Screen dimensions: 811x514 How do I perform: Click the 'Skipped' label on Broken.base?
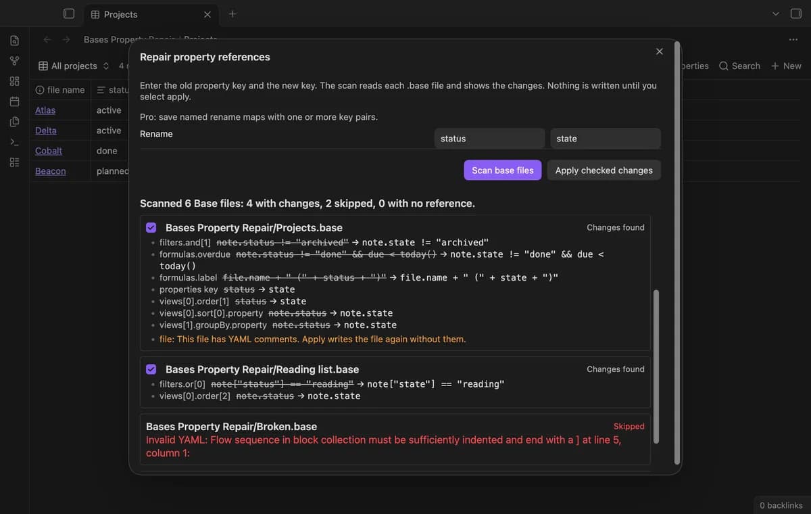[x=629, y=427]
